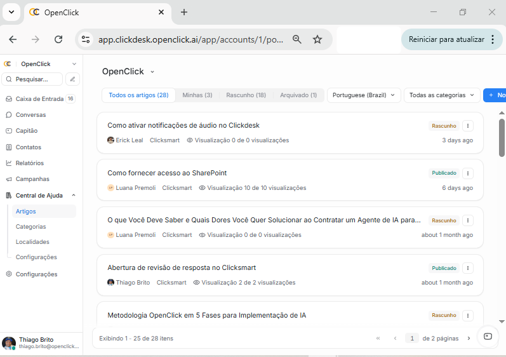Go to next page of articles
Image resolution: width=506 pixels, height=357 pixels.
(x=469, y=339)
